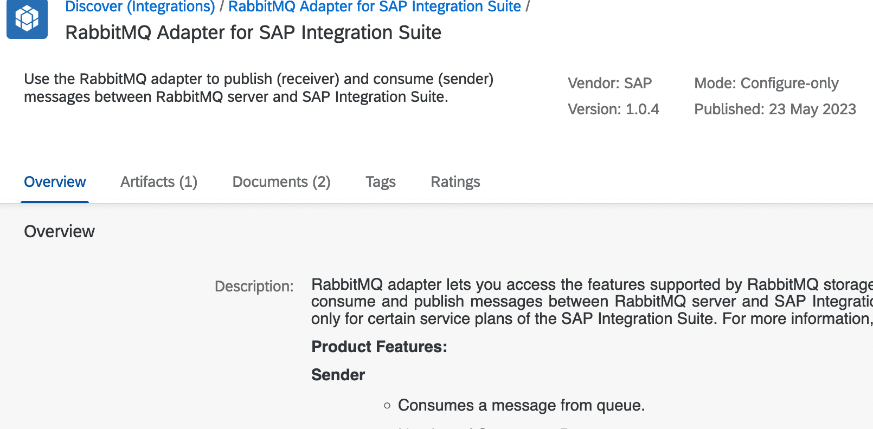Click the Mode: Configure-only text

(x=766, y=83)
